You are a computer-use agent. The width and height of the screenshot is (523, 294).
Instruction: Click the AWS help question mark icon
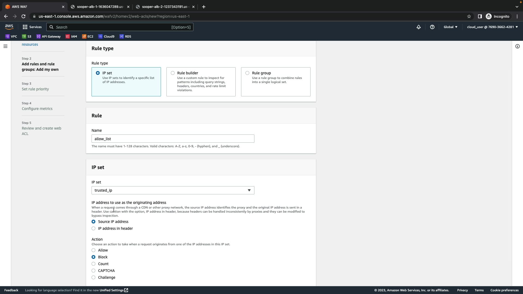(x=432, y=27)
